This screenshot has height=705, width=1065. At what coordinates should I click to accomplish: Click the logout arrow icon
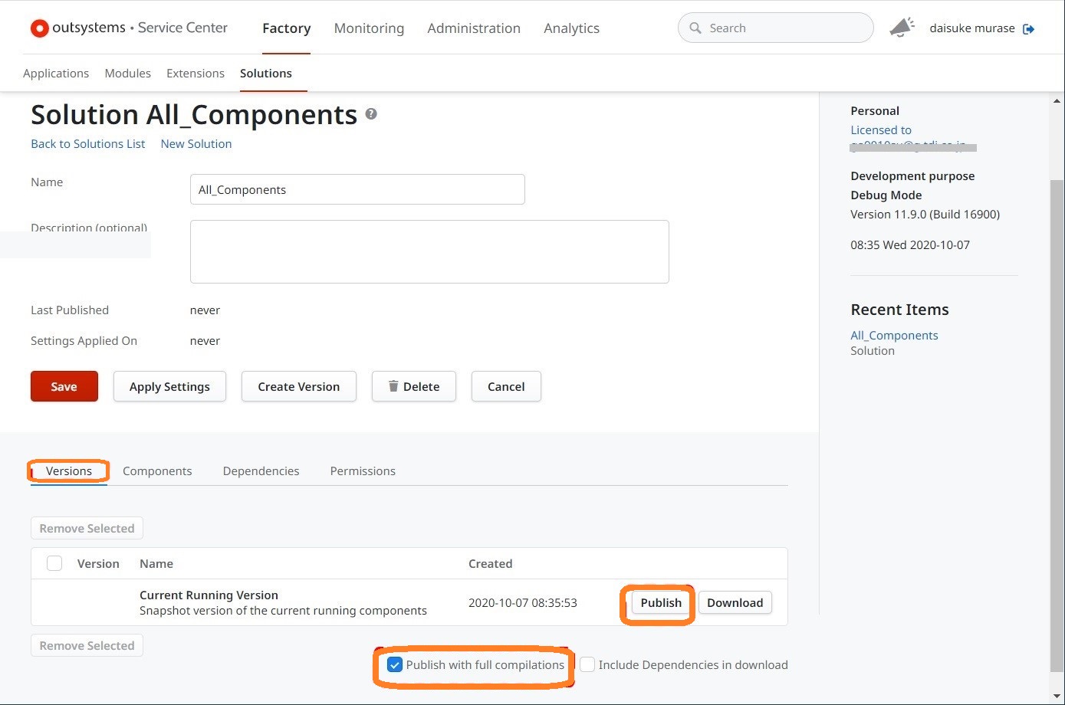[x=1029, y=29]
